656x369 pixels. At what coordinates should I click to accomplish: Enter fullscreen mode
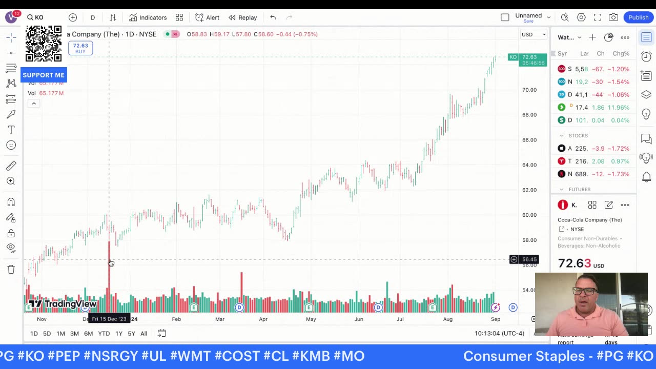598,17
